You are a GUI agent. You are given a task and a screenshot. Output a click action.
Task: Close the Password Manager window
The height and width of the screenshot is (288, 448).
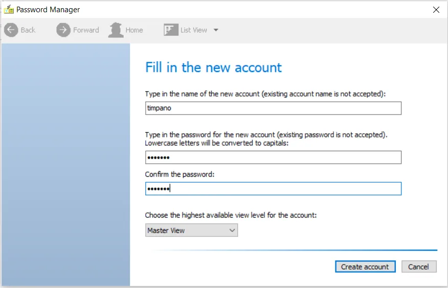pos(436,10)
